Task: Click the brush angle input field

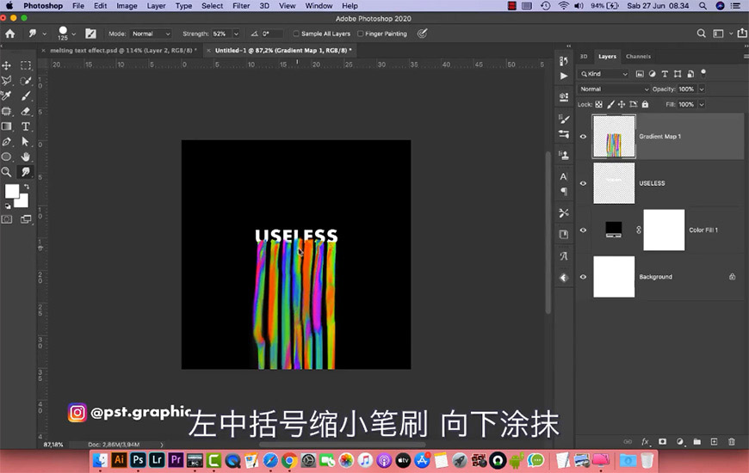Action: click(x=271, y=34)
